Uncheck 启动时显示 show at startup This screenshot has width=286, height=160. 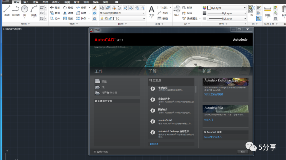(95, 152)
